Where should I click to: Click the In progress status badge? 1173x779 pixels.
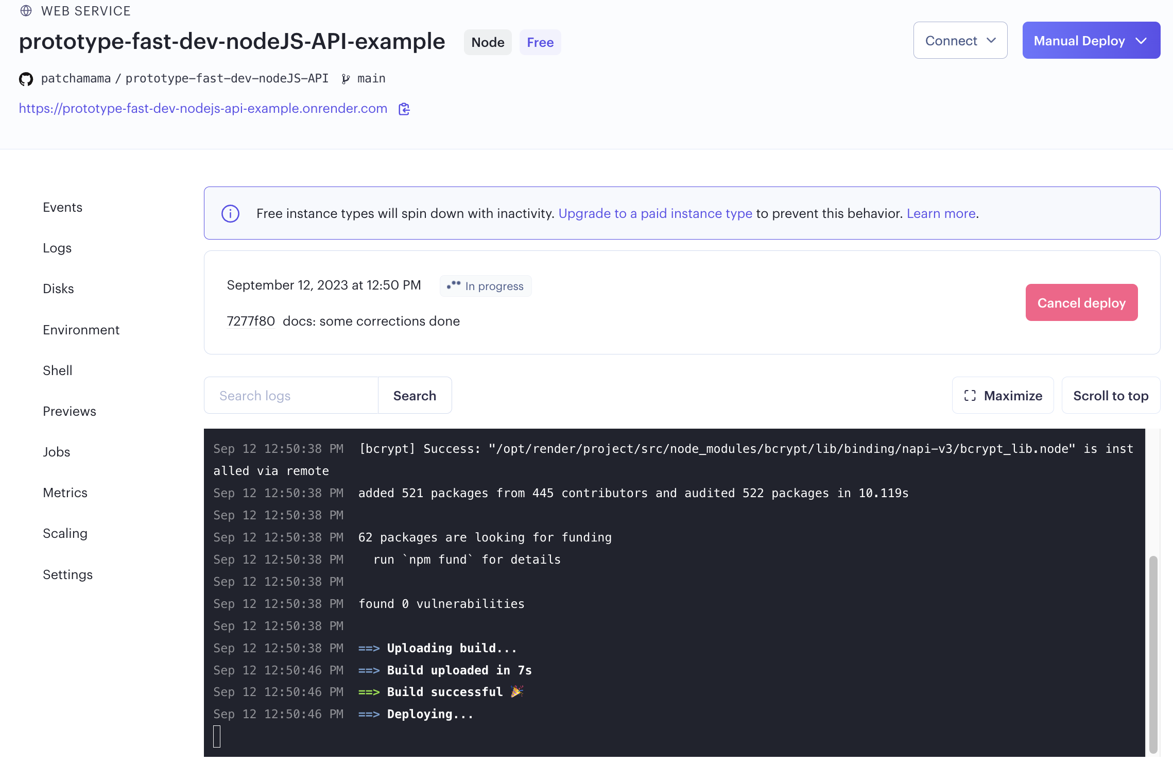pos(485,286)
